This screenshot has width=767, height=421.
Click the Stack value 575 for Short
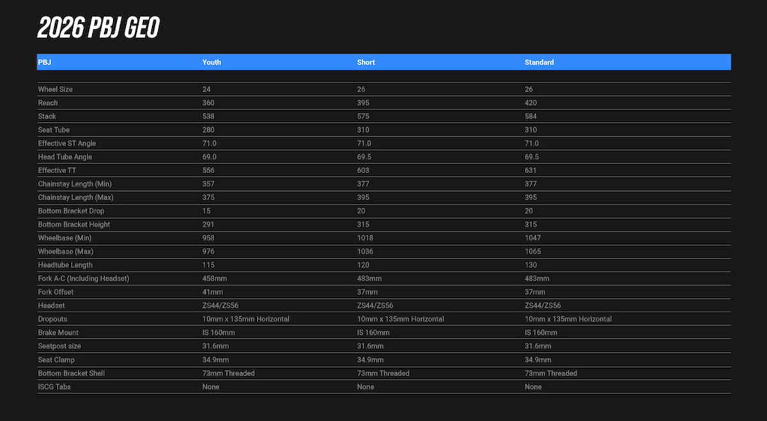tap(363, 116)
